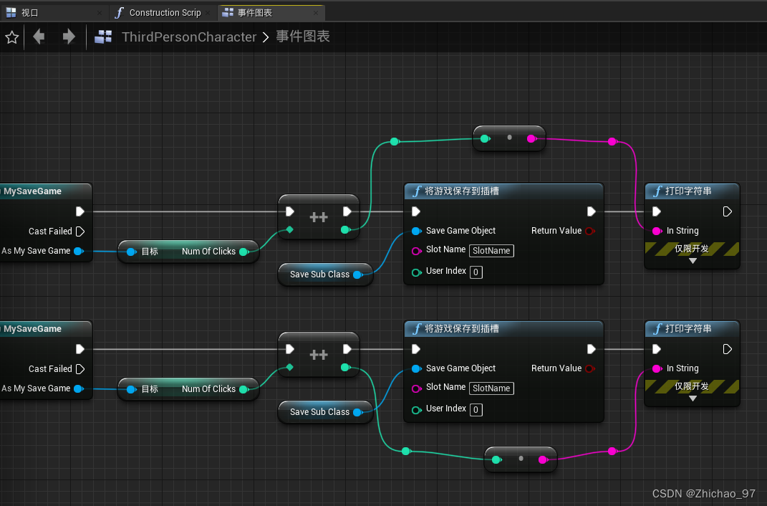The height and width of the screenshot is (506, 767).
Task: Go back with the left arrow button
Action: (39, 37)
